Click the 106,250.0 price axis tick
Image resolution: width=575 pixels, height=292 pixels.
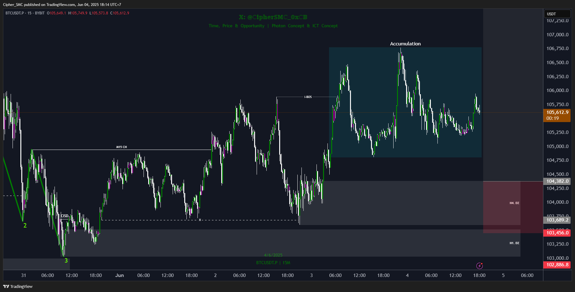557,77
